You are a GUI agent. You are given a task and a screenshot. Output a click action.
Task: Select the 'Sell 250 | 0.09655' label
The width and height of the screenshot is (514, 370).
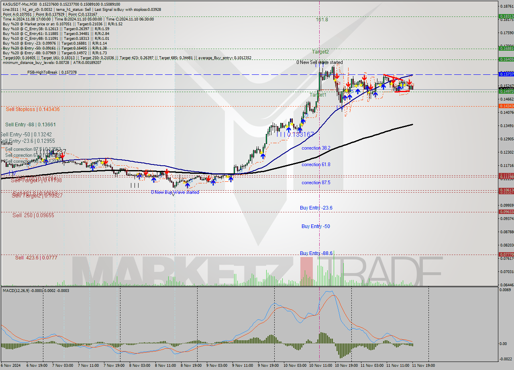(33, 215)
